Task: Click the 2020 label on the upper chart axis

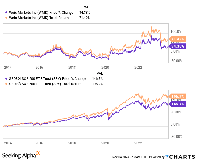Action: point(105,67)
